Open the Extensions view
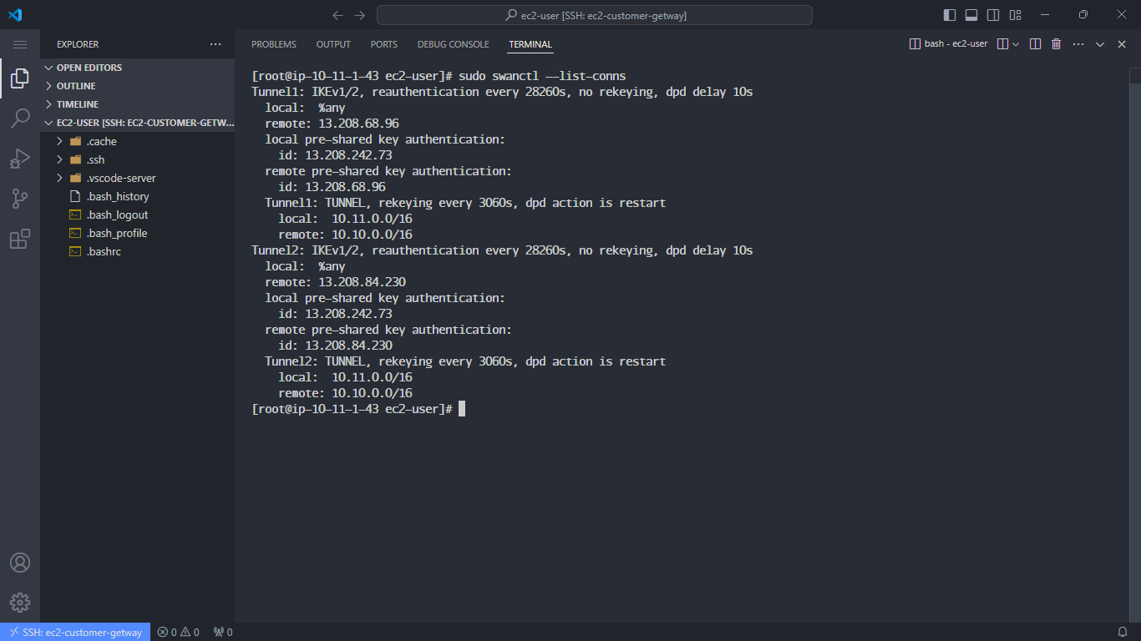1141x641 pixels. pos(20,238)
